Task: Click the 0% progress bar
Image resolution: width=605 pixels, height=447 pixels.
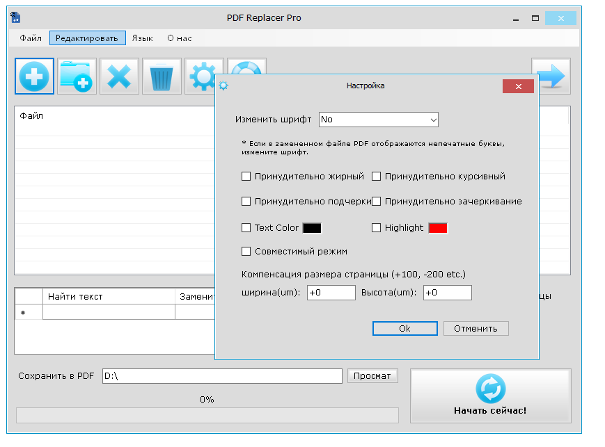Action: 207,416
